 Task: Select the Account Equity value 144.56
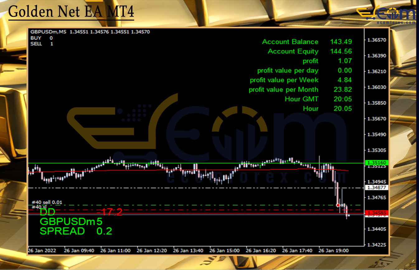(x=341, y=51)
